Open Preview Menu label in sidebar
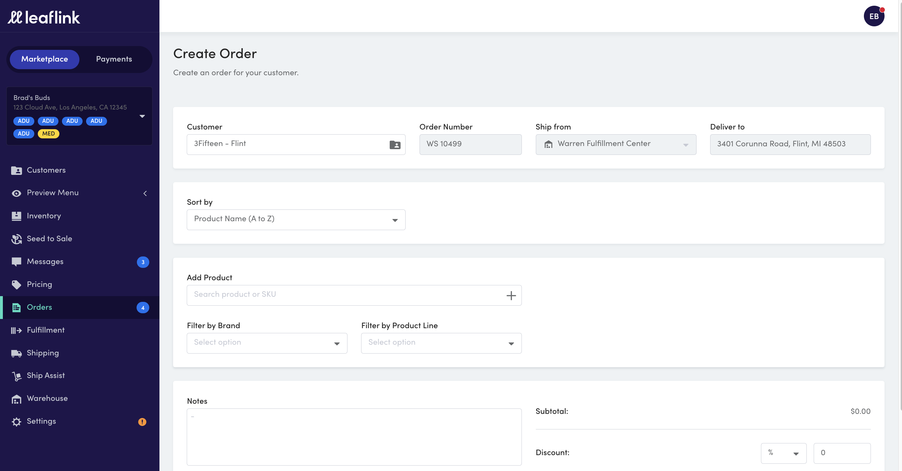Image resolution: width=902 pixels, height=471 pixels. [52, 193]
